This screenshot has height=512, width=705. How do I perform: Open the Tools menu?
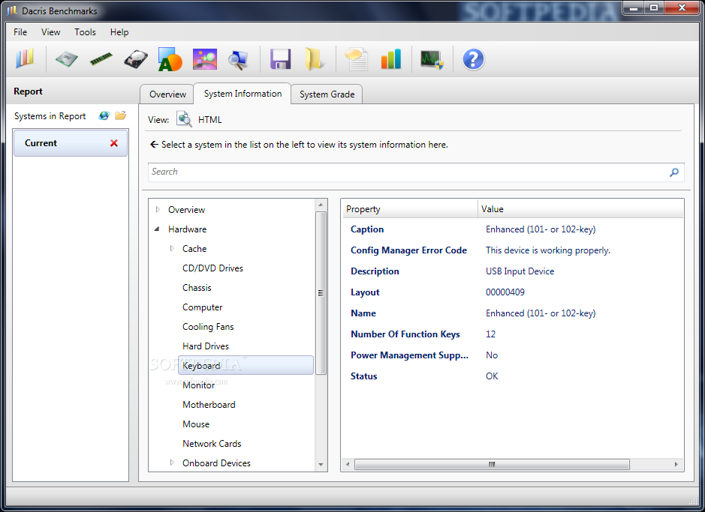click(85, 32)
